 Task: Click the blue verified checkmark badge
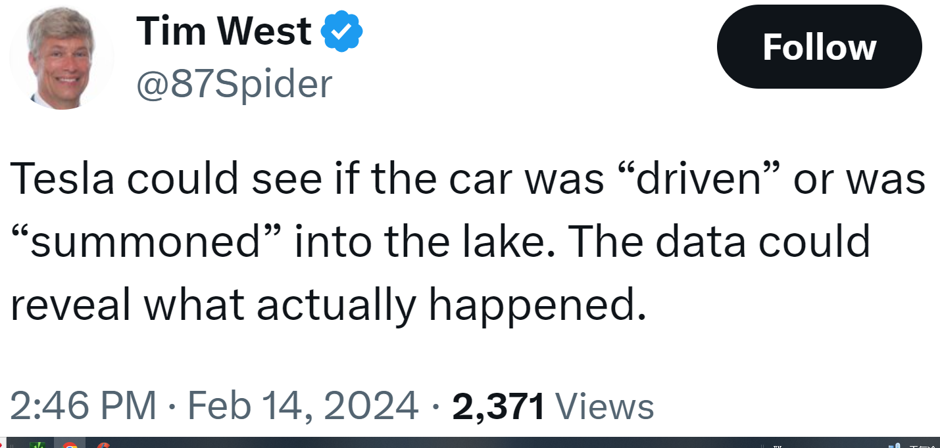click(341, 32)
